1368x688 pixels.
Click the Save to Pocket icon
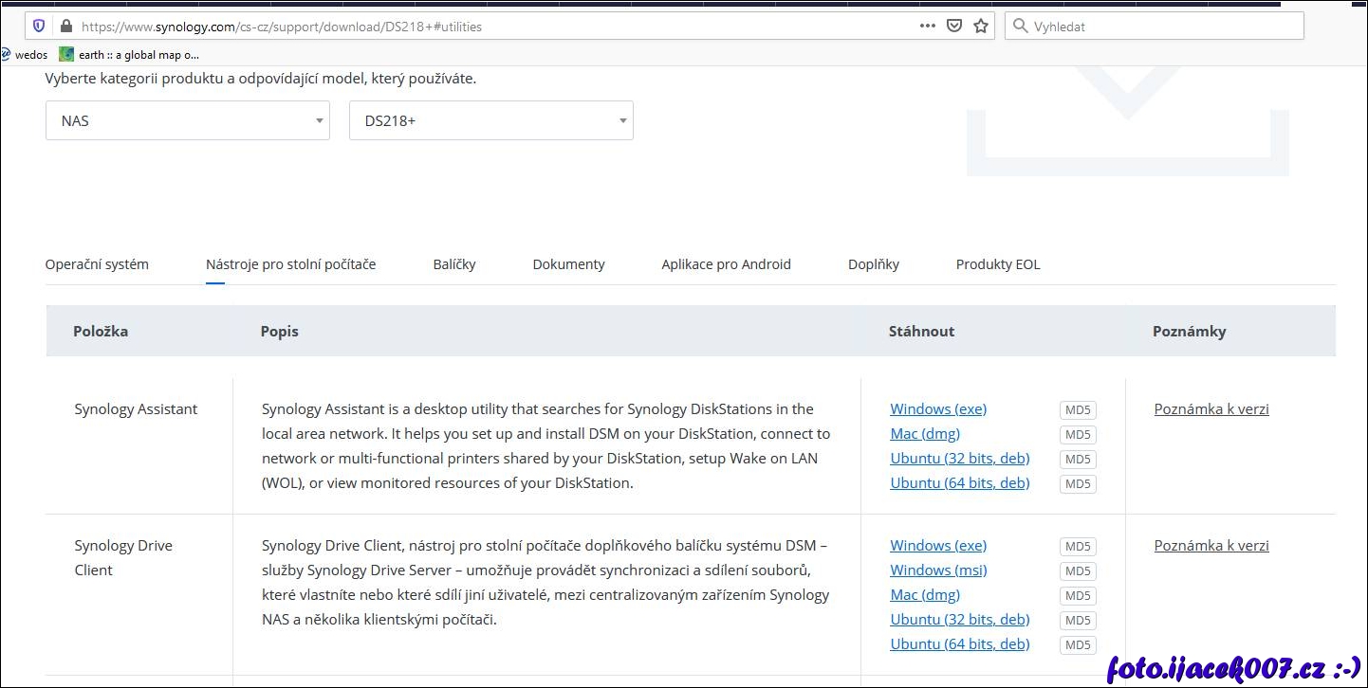click(x=954, y=27)
